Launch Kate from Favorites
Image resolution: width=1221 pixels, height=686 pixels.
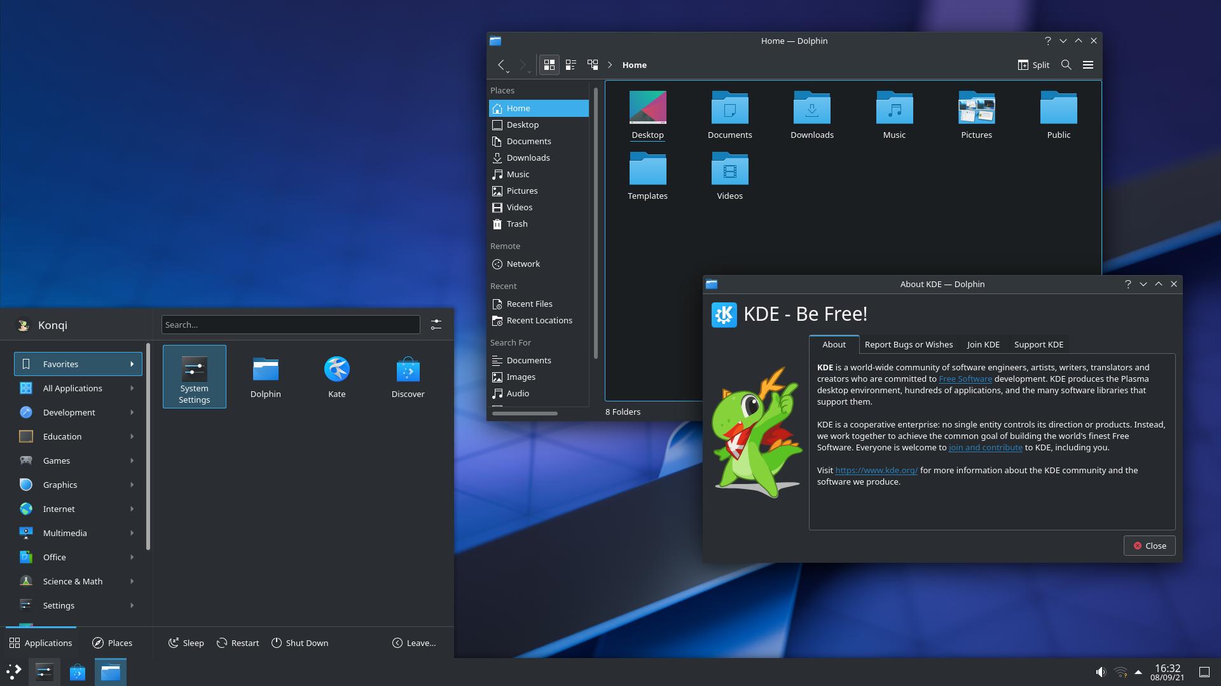(336, 376)
